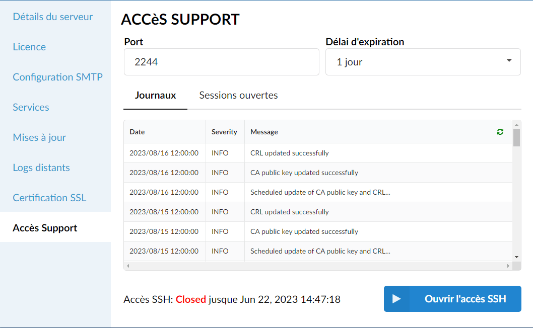
Task: Click the vertical scrollbar thumb of logs
Action: pyautogui.click(x=517, y=137)
